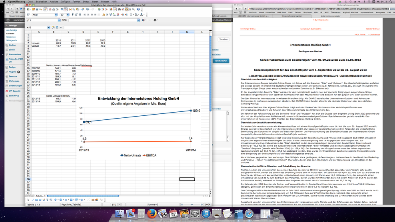Viewport: 395px width, 222px height.
Task: Open the /13 hyperlink text dropdown
Action: point(59,20)
